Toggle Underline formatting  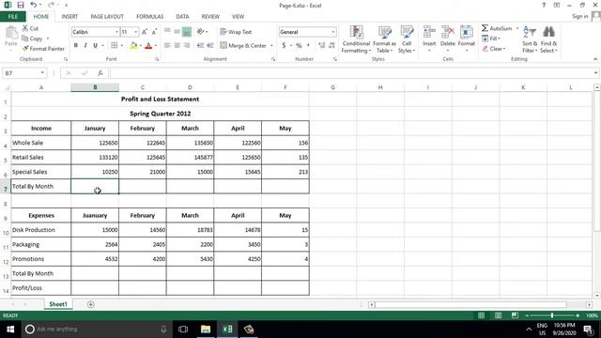(95, 46)
